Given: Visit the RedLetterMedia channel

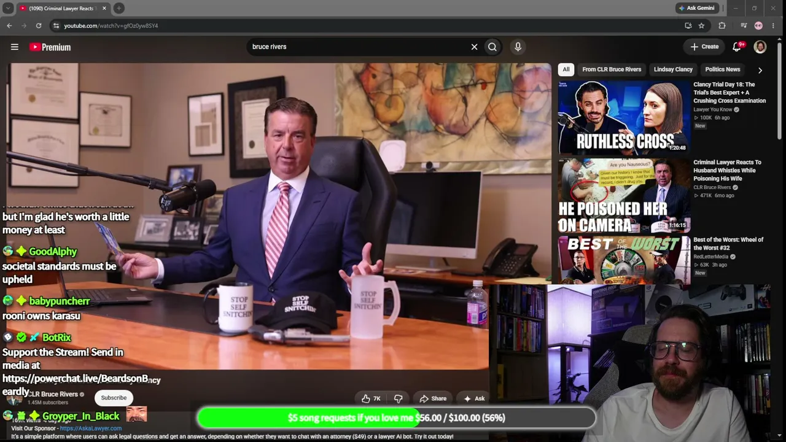Looking at the screenshot, I should point(710,257).
